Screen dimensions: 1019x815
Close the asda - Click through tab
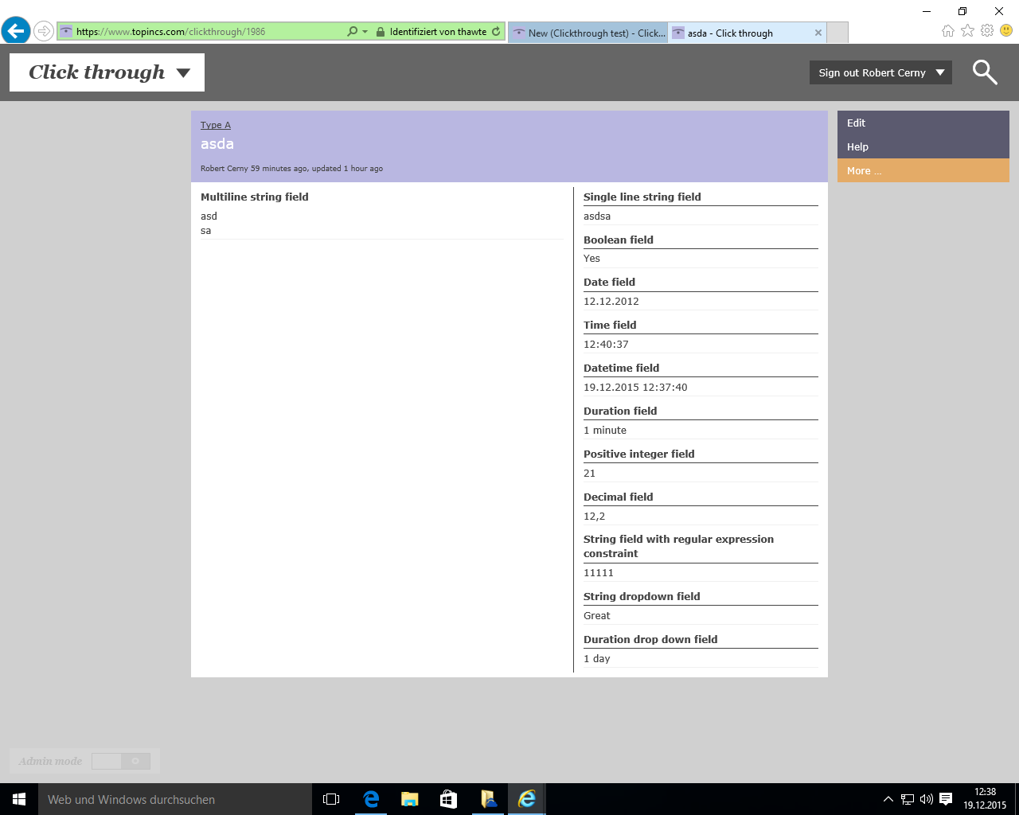click(x=818, y=33)
